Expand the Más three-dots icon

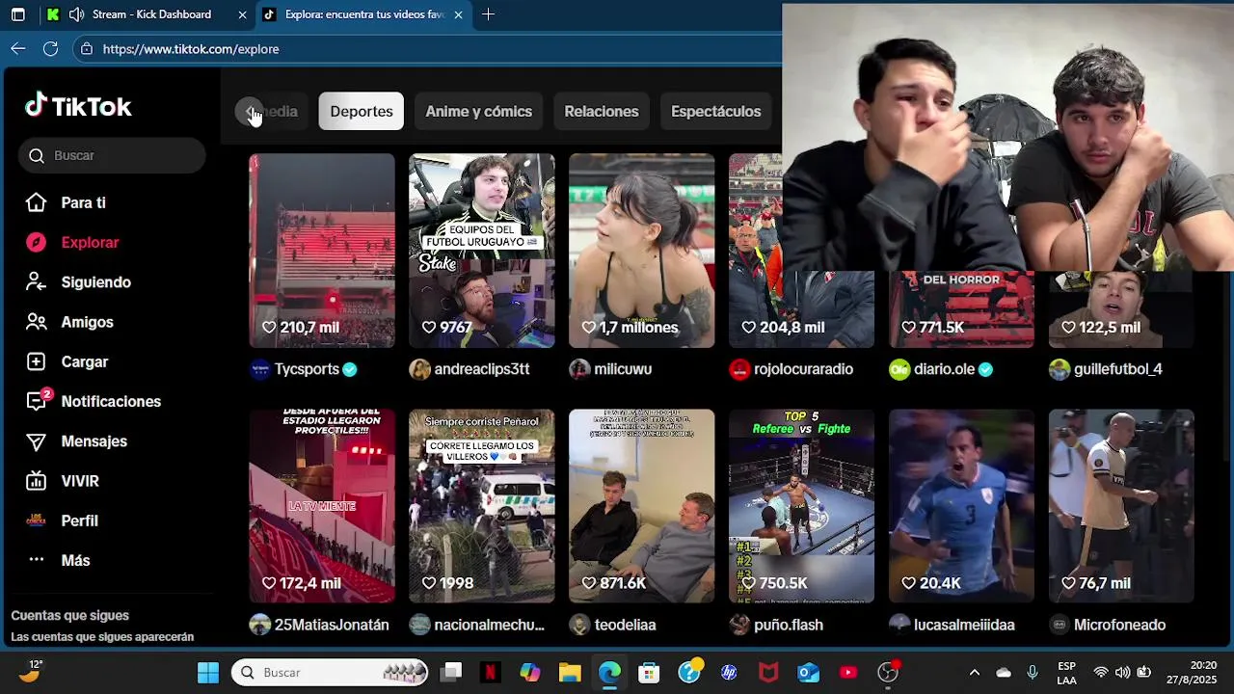(36, 560)
